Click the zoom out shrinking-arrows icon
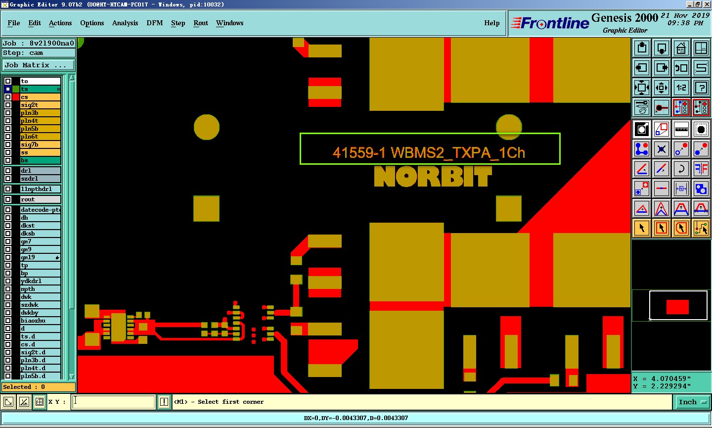 pos(662,88)
